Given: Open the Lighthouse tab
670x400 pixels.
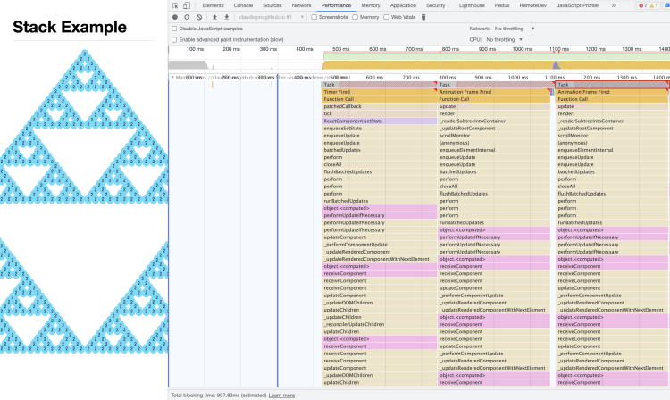Looking at the screenshot, I should (x=472, y=5).
